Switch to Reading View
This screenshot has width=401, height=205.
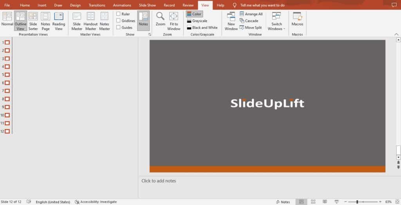point(59,21)
